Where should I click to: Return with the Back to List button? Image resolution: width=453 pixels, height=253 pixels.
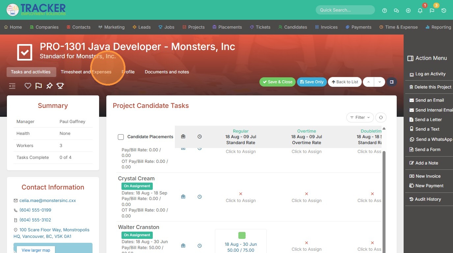(x=345, y=82)
